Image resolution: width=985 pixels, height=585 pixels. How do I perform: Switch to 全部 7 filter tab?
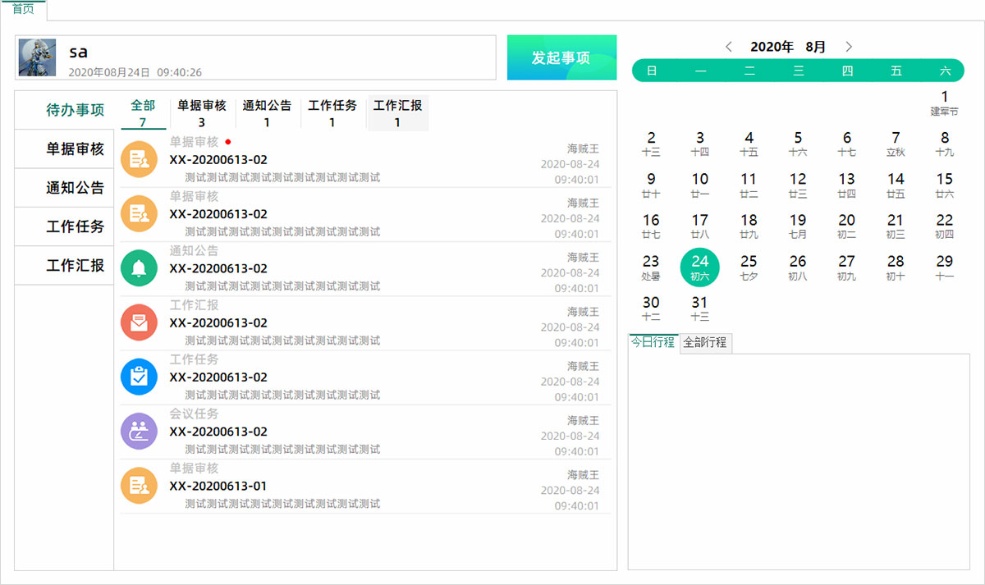[143, 113]
